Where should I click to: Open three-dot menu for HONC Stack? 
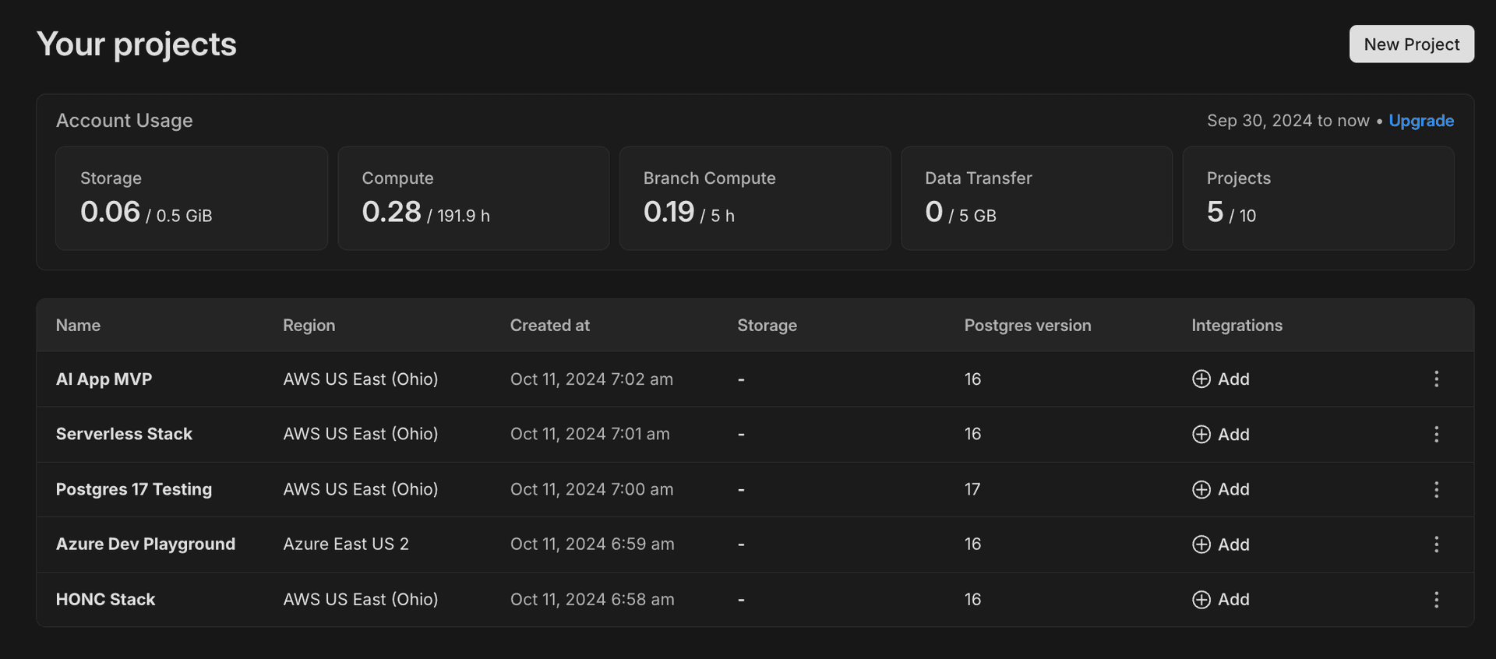tap(1436, 600)
